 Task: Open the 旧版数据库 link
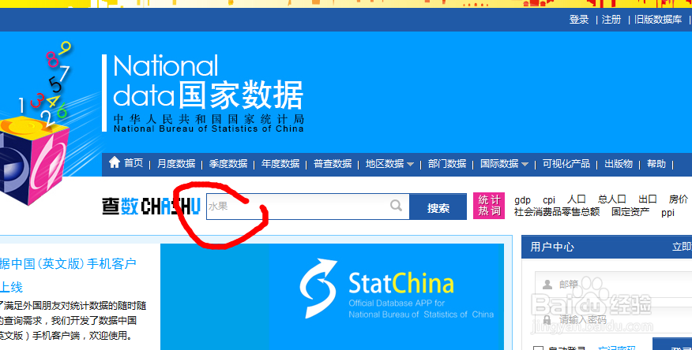[x=658, y=20]
